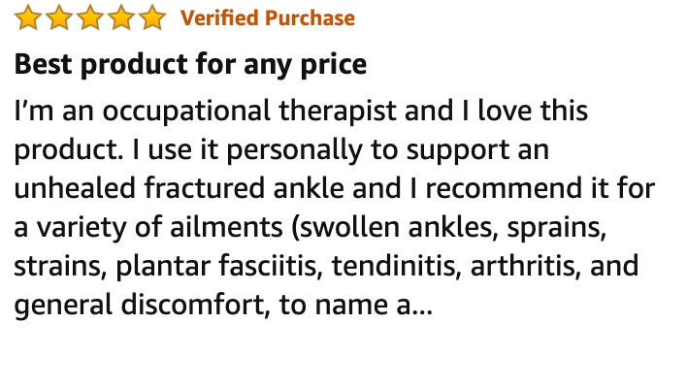Click the fifth star next to Verified Purchase
The image size is (687, 388).
pyautogui.click(x=152, y=17)
